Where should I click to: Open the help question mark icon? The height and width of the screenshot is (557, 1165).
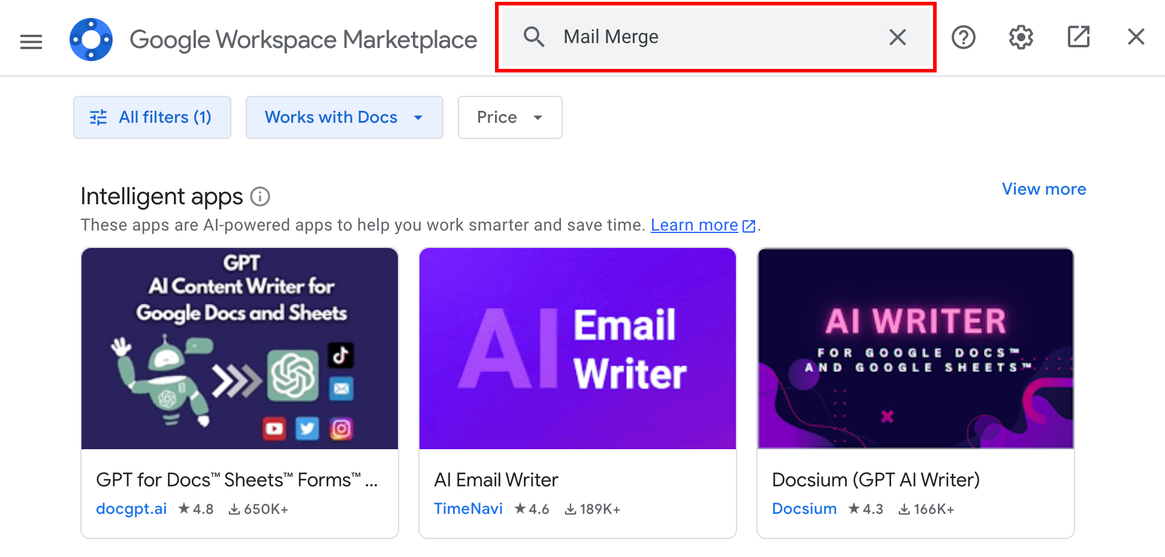[x=964, y=38]
